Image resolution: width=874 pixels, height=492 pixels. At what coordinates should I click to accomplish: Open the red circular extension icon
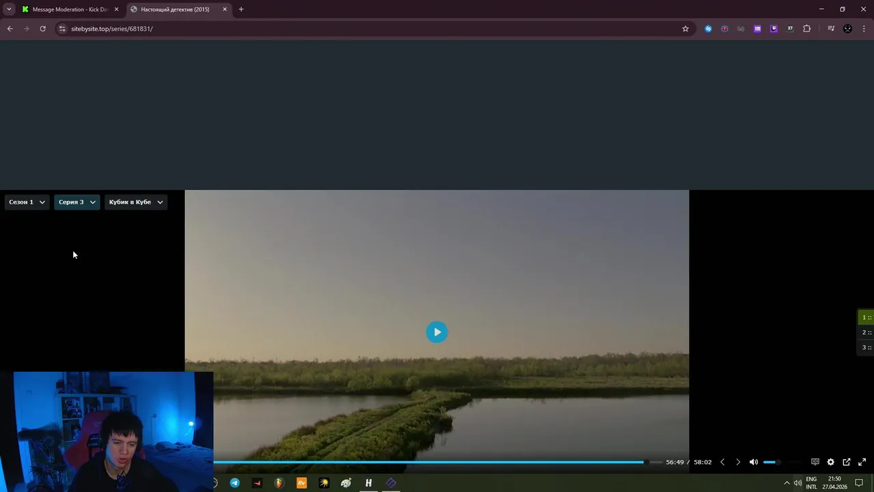pos(724,29)
